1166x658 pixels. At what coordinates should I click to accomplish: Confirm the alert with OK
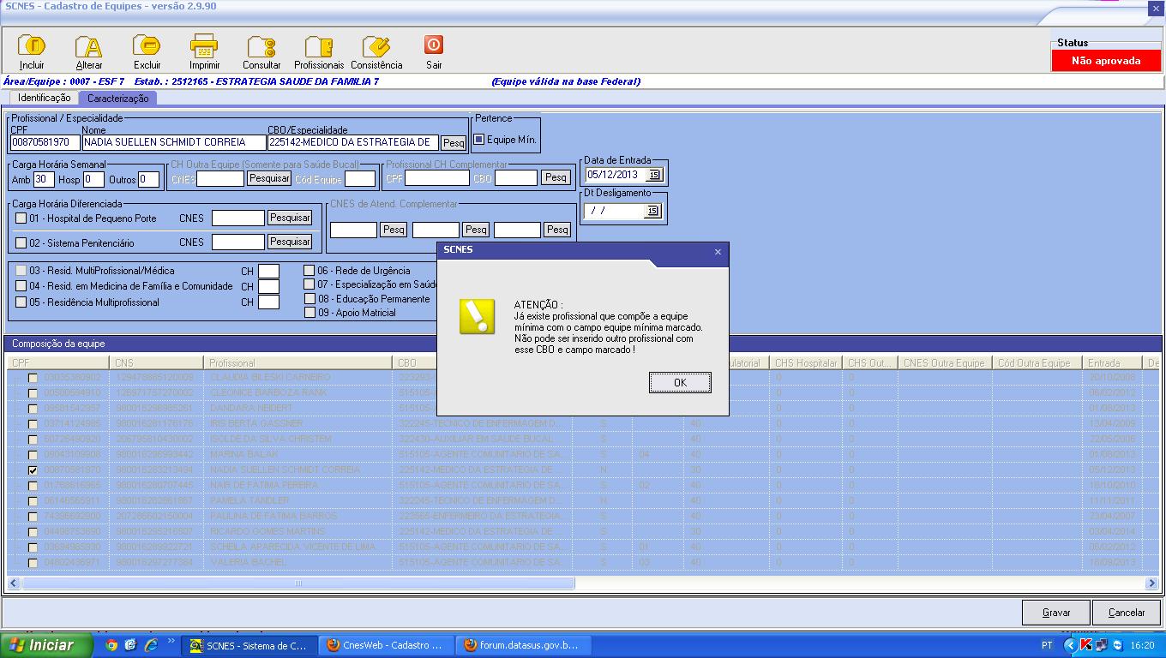click(x=680, y=382)
